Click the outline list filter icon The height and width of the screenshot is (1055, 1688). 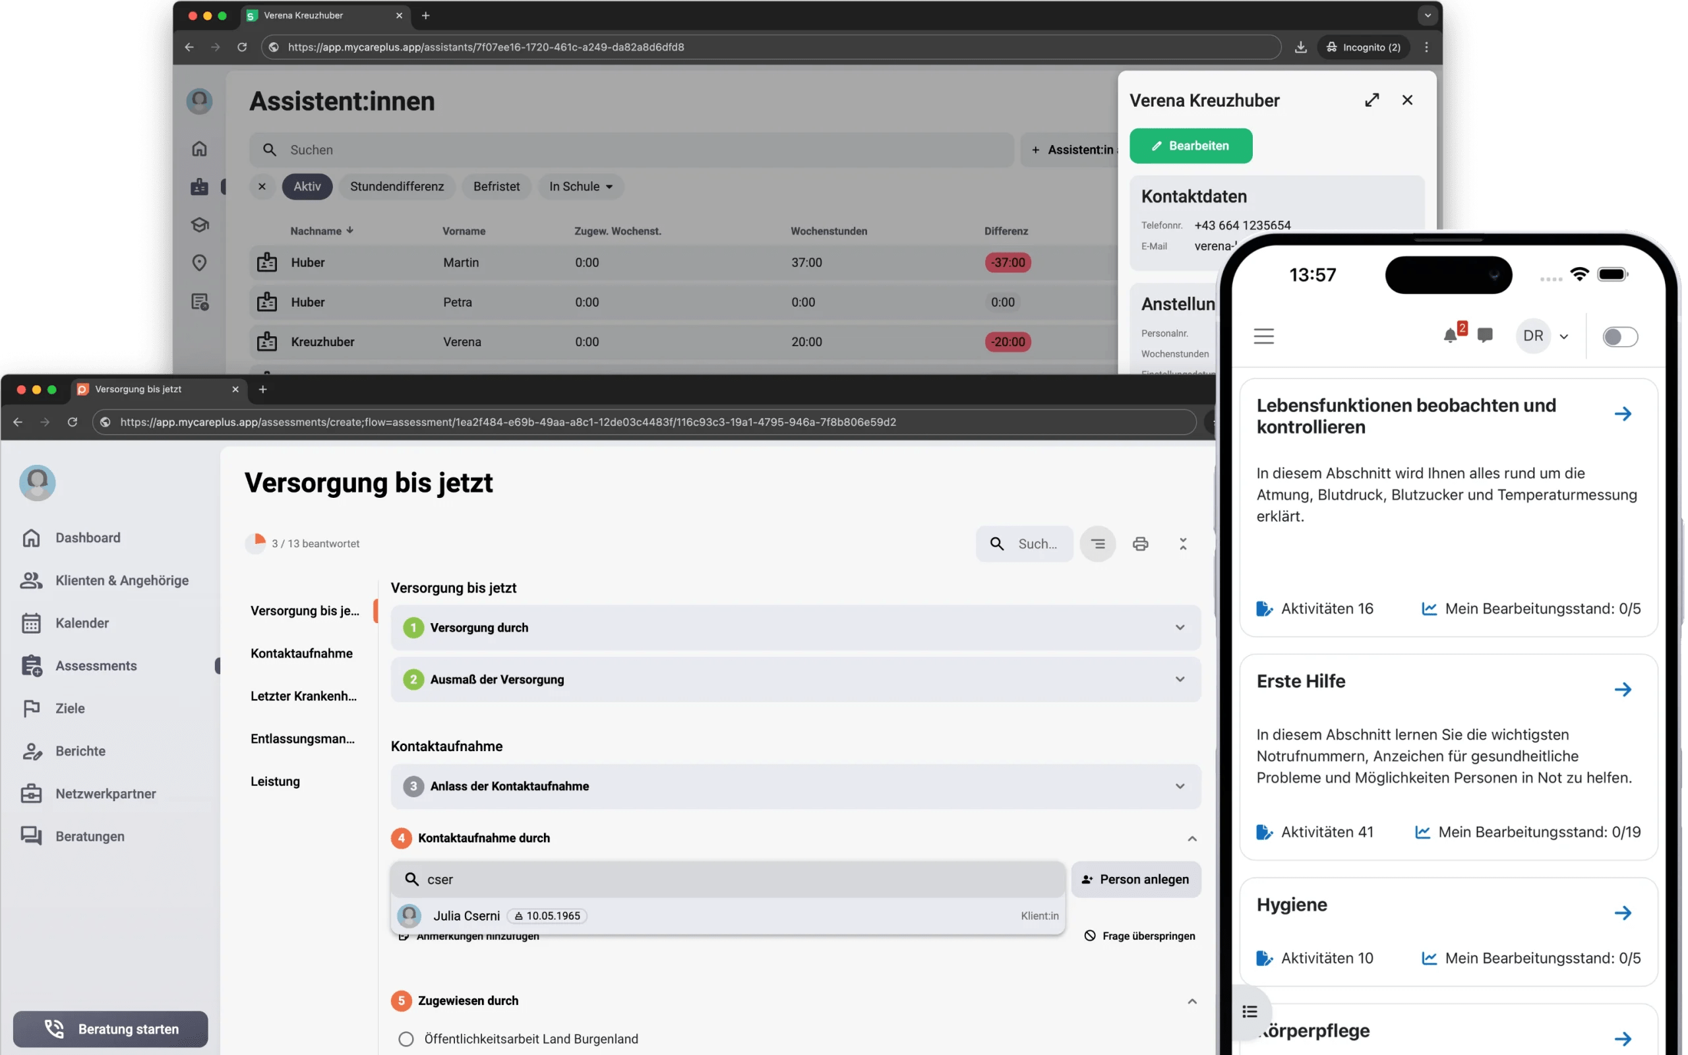1097,543
